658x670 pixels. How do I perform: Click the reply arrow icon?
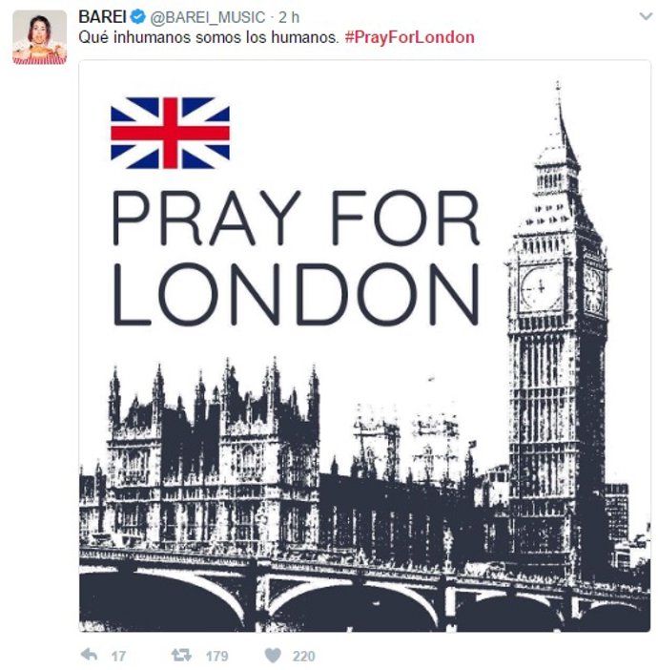89,654
